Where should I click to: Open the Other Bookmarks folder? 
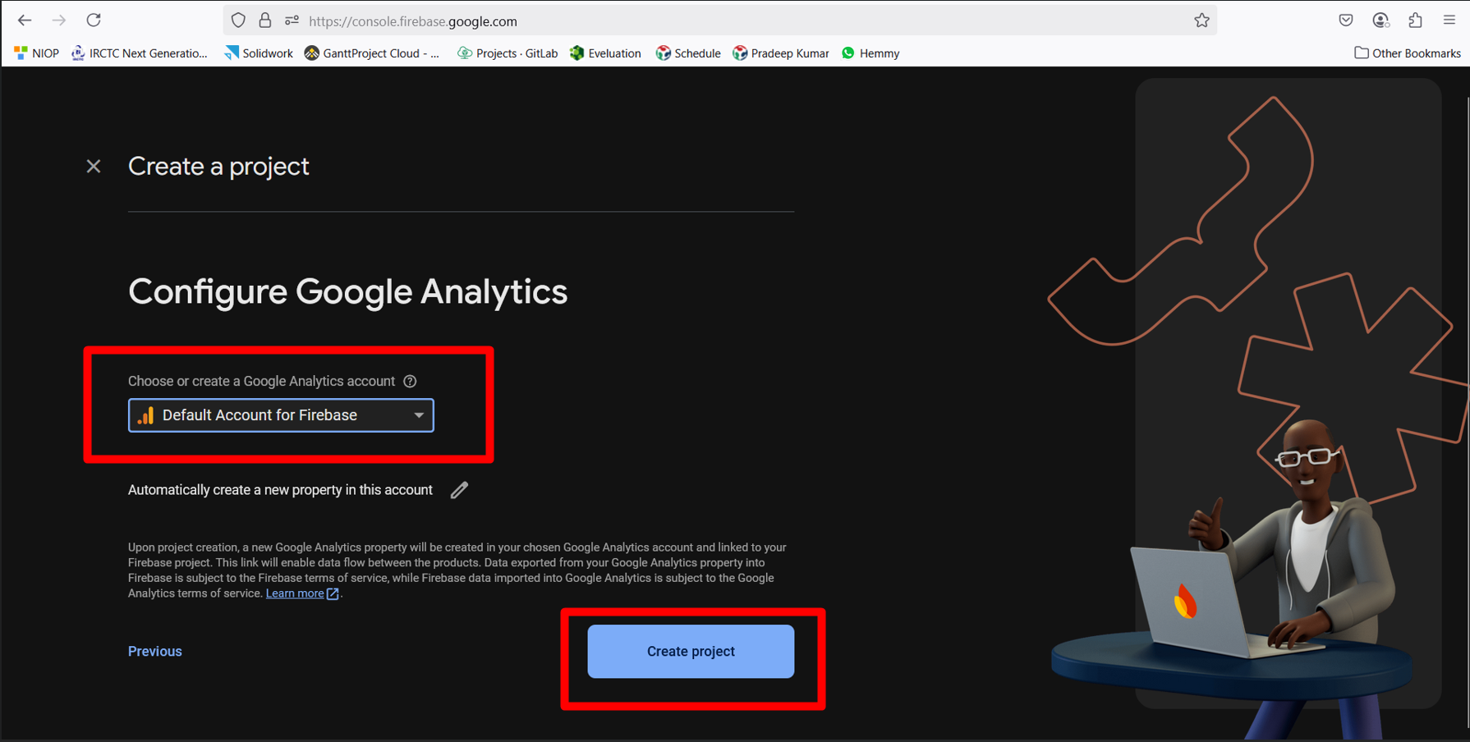[1408, 53]
